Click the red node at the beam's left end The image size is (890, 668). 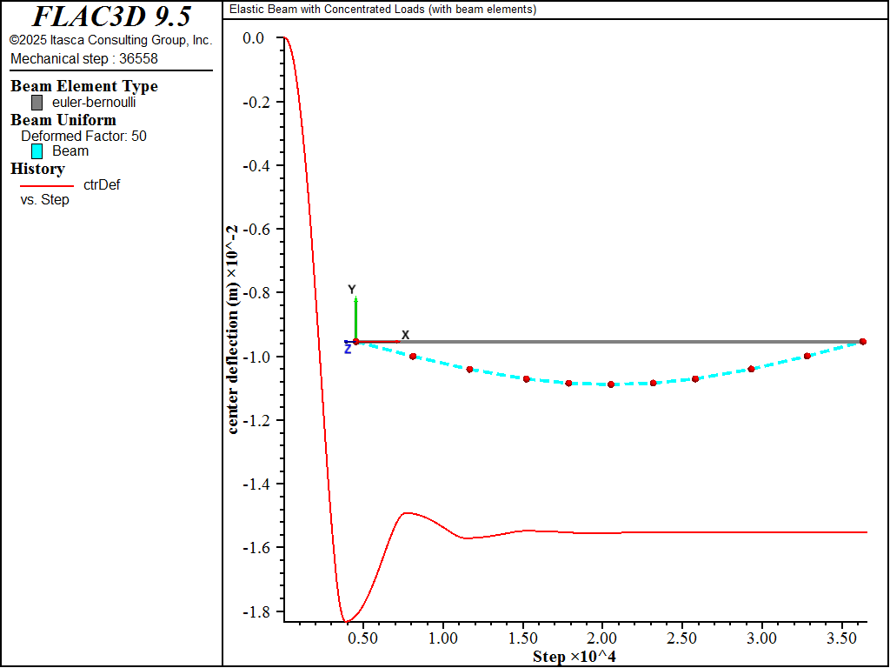click(355, 342)
